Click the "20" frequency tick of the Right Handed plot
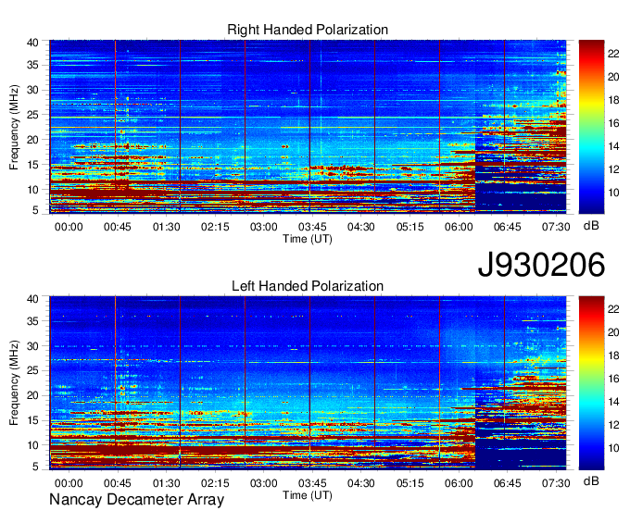Screen dimensions: 630x511 pyautogui.click(x=32, y=140)
